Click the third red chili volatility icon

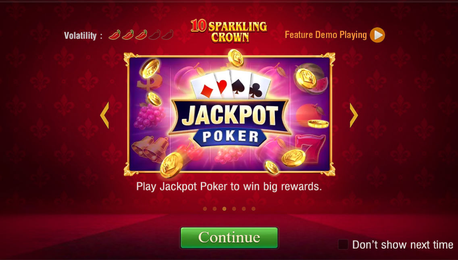click(x=142, y=35)
